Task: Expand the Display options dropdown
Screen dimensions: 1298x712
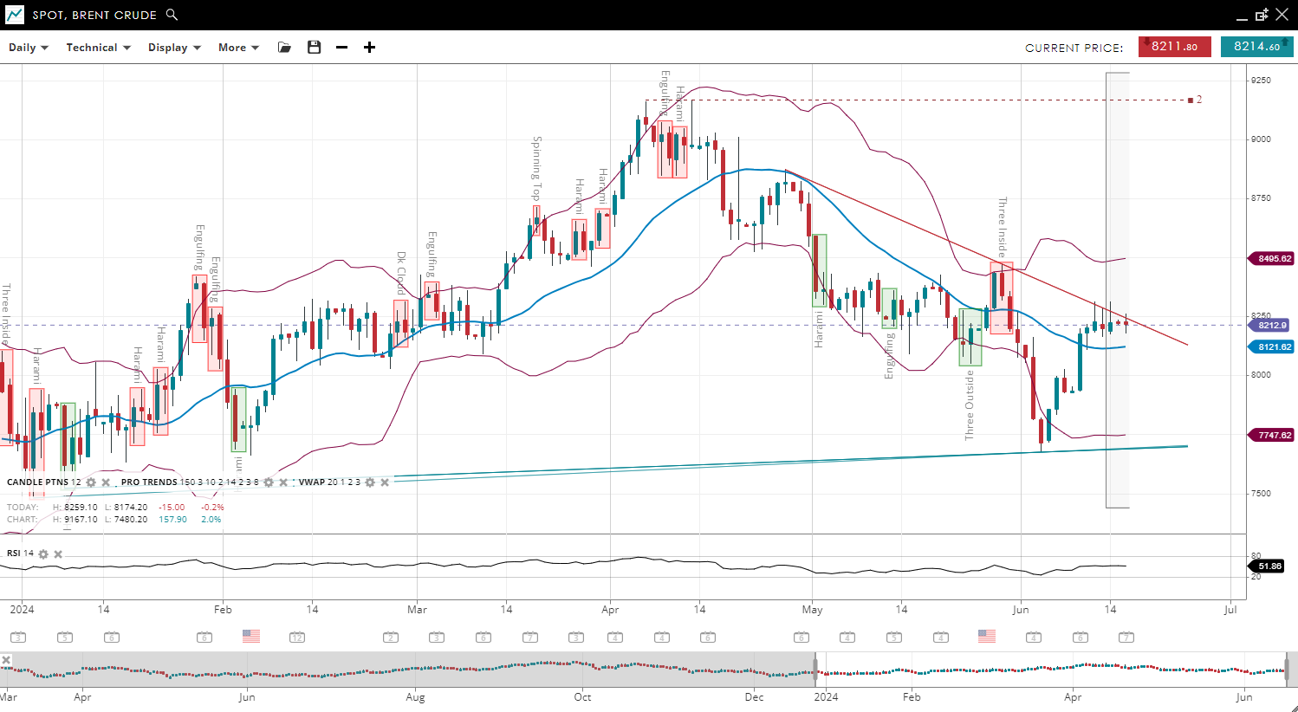Action: 174,48
